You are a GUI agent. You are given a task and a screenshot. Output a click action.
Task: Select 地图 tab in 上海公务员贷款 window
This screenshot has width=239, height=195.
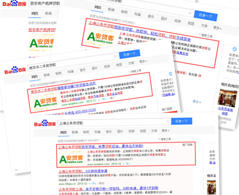[x=143, y=131]
